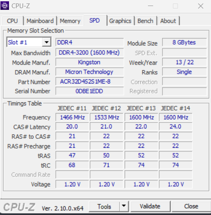Open the Memory tab
211x215 pixels.
coord(70,21)
